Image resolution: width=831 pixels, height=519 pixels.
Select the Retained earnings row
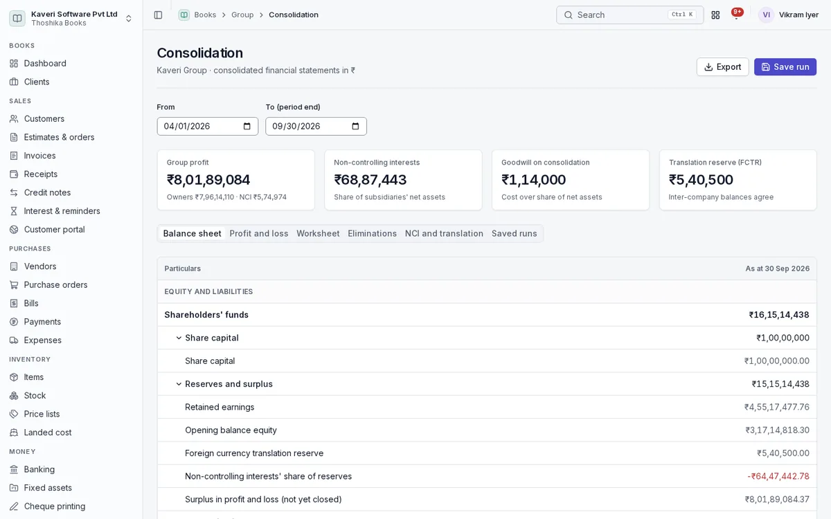tap(487, 407)
